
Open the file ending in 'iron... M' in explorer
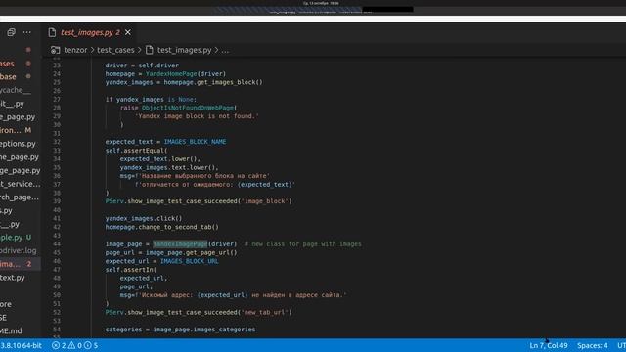click(x=16, y=130)
